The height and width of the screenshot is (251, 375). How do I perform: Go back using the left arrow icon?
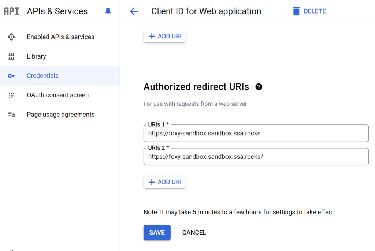(134, 11)
